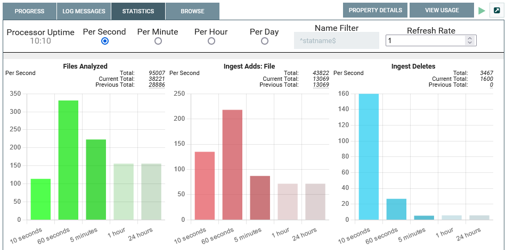Select the Per Second radio button
Viewport: 506px width, 250px height.
click(105, 41)
